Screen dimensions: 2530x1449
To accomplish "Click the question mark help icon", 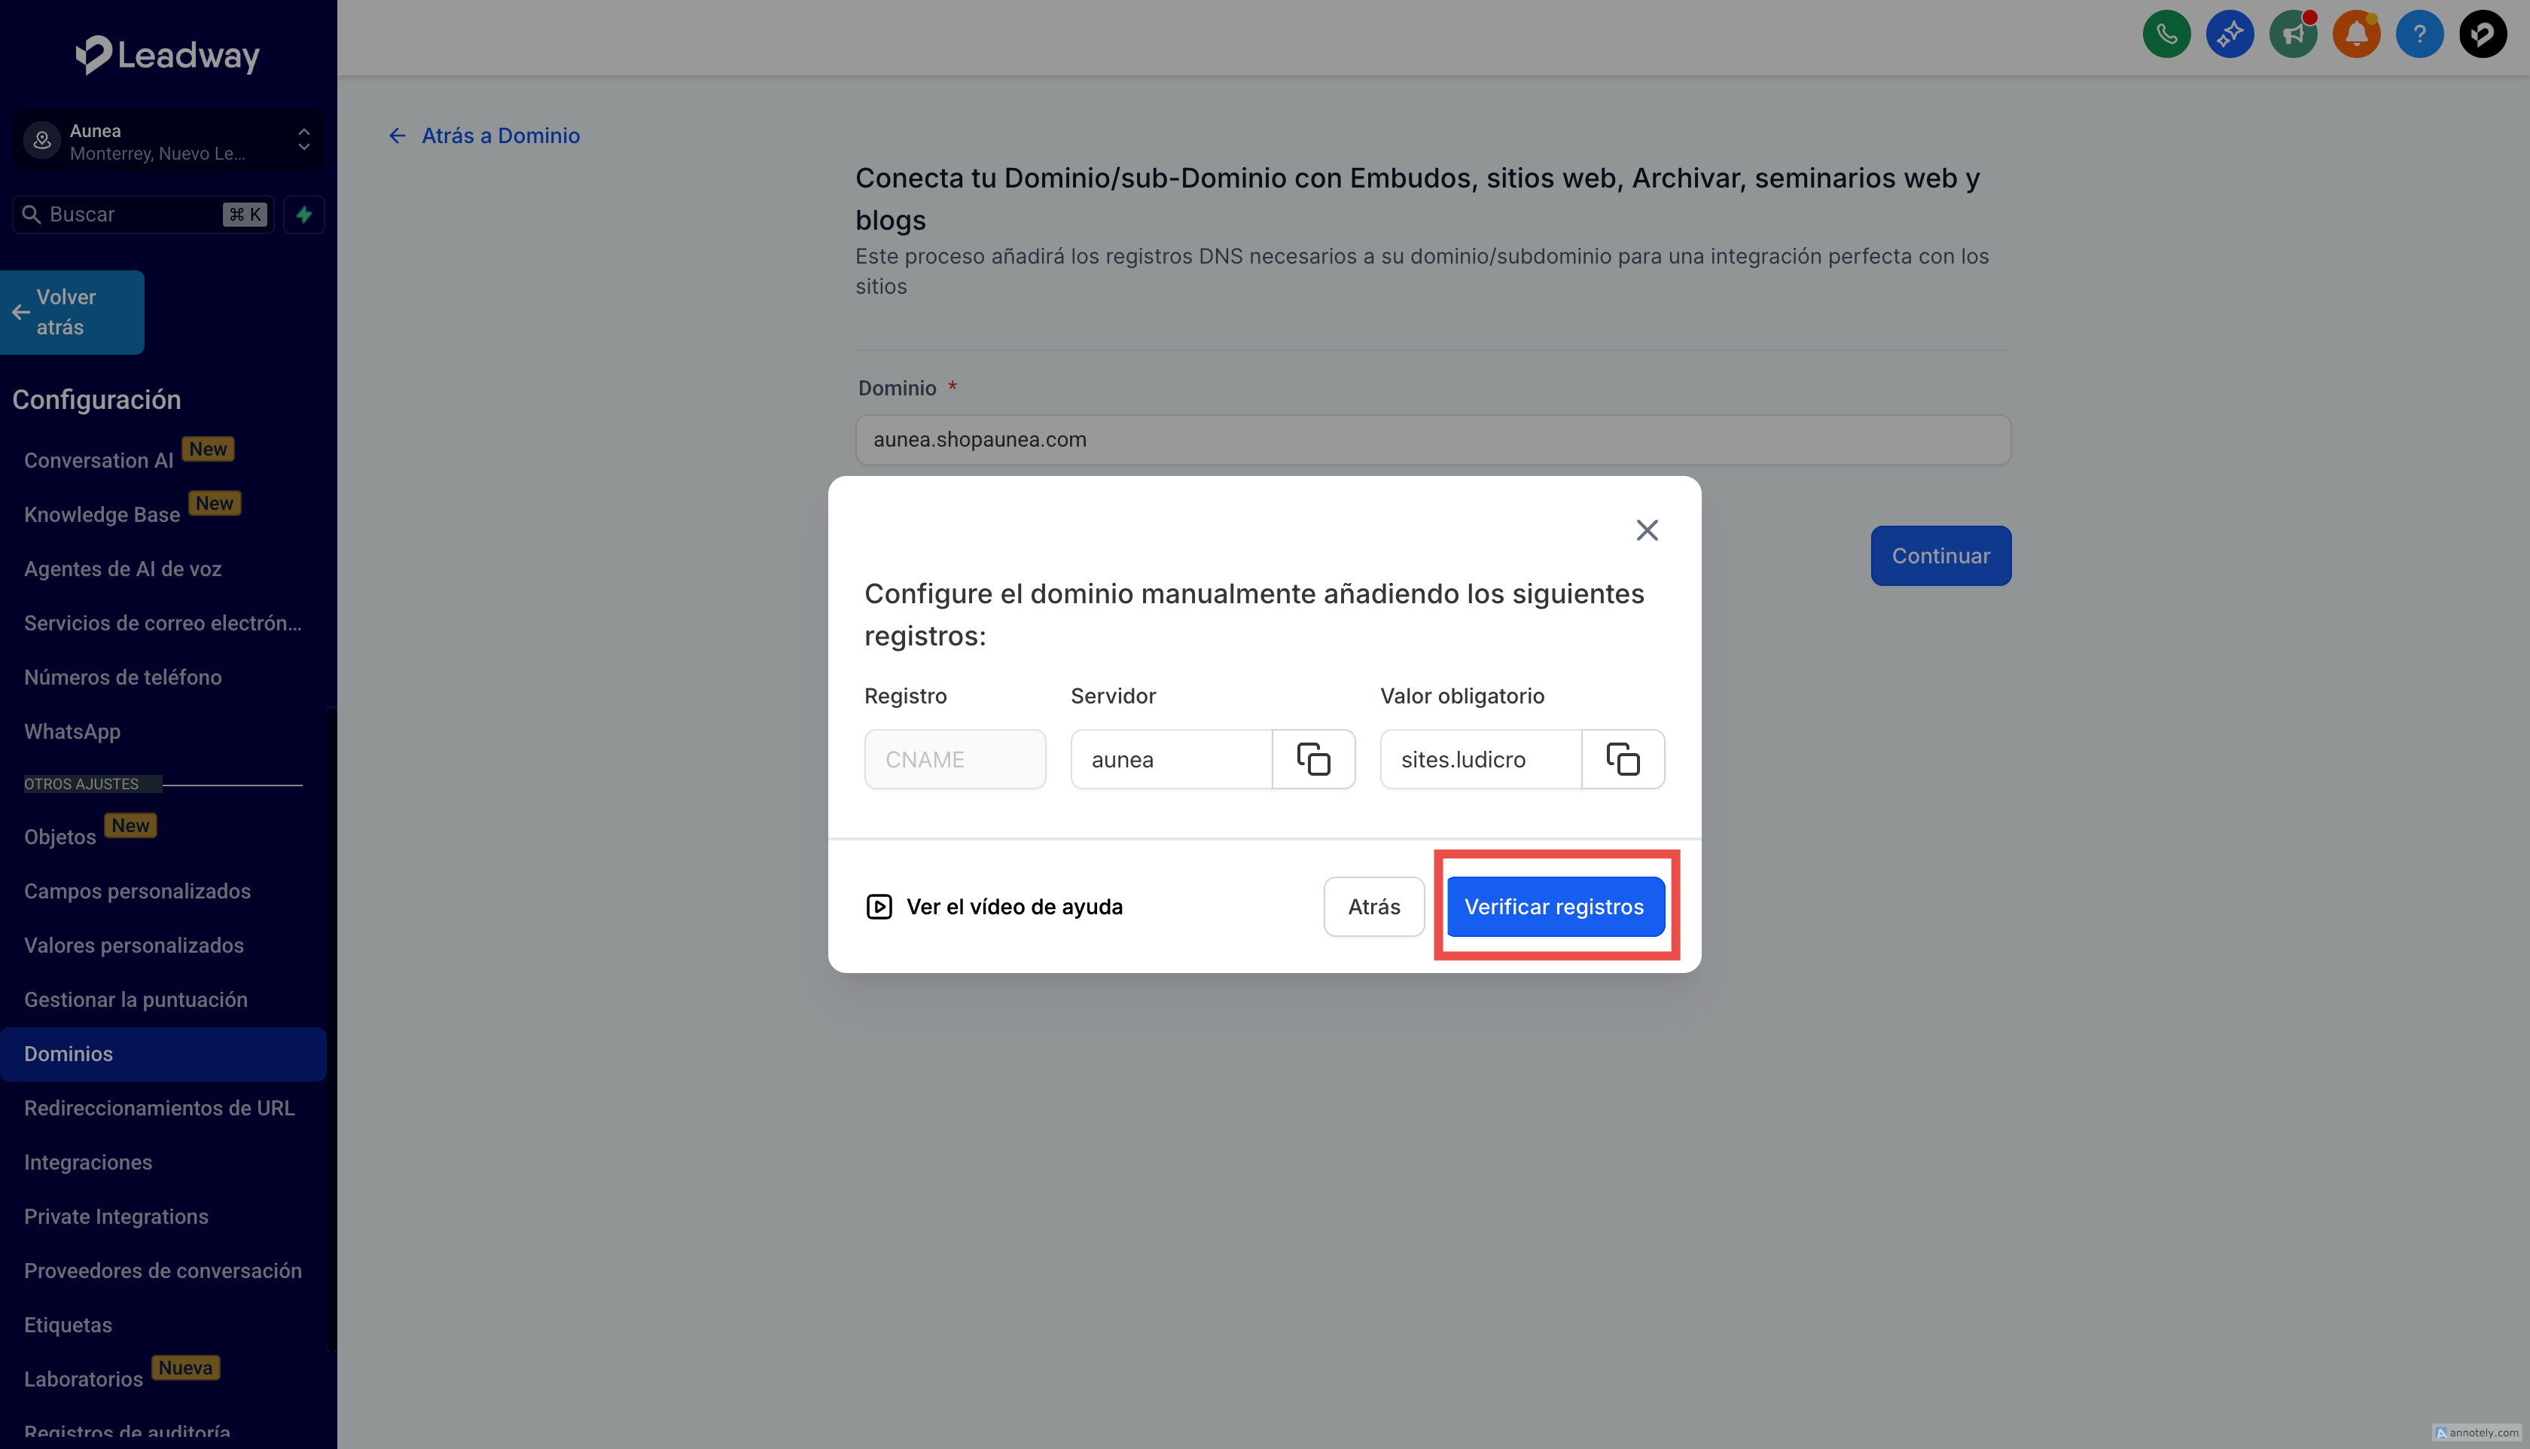I will click(2419, 35).
